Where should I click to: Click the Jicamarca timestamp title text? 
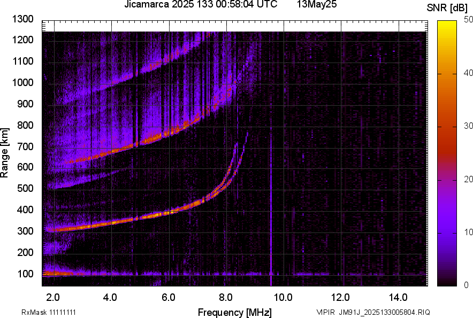click(x=201, y=5)
